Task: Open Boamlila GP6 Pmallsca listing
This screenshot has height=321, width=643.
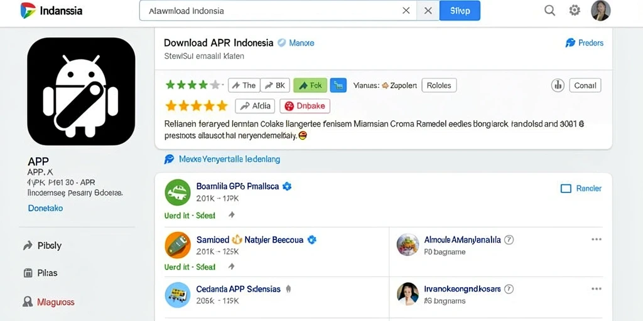Action: pyautogui.click(x=237, y=186)
